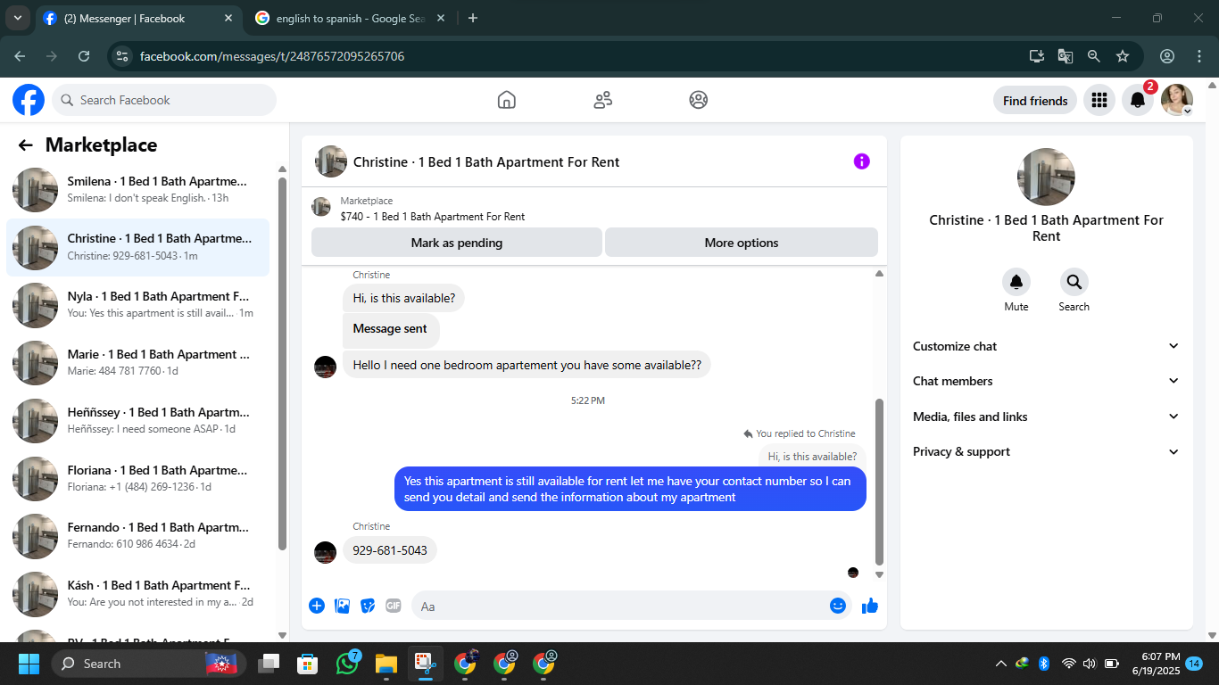Close the Messenger Facebook tab
1219x685 pixels.
pyautogui.click(x=228, y=18)
